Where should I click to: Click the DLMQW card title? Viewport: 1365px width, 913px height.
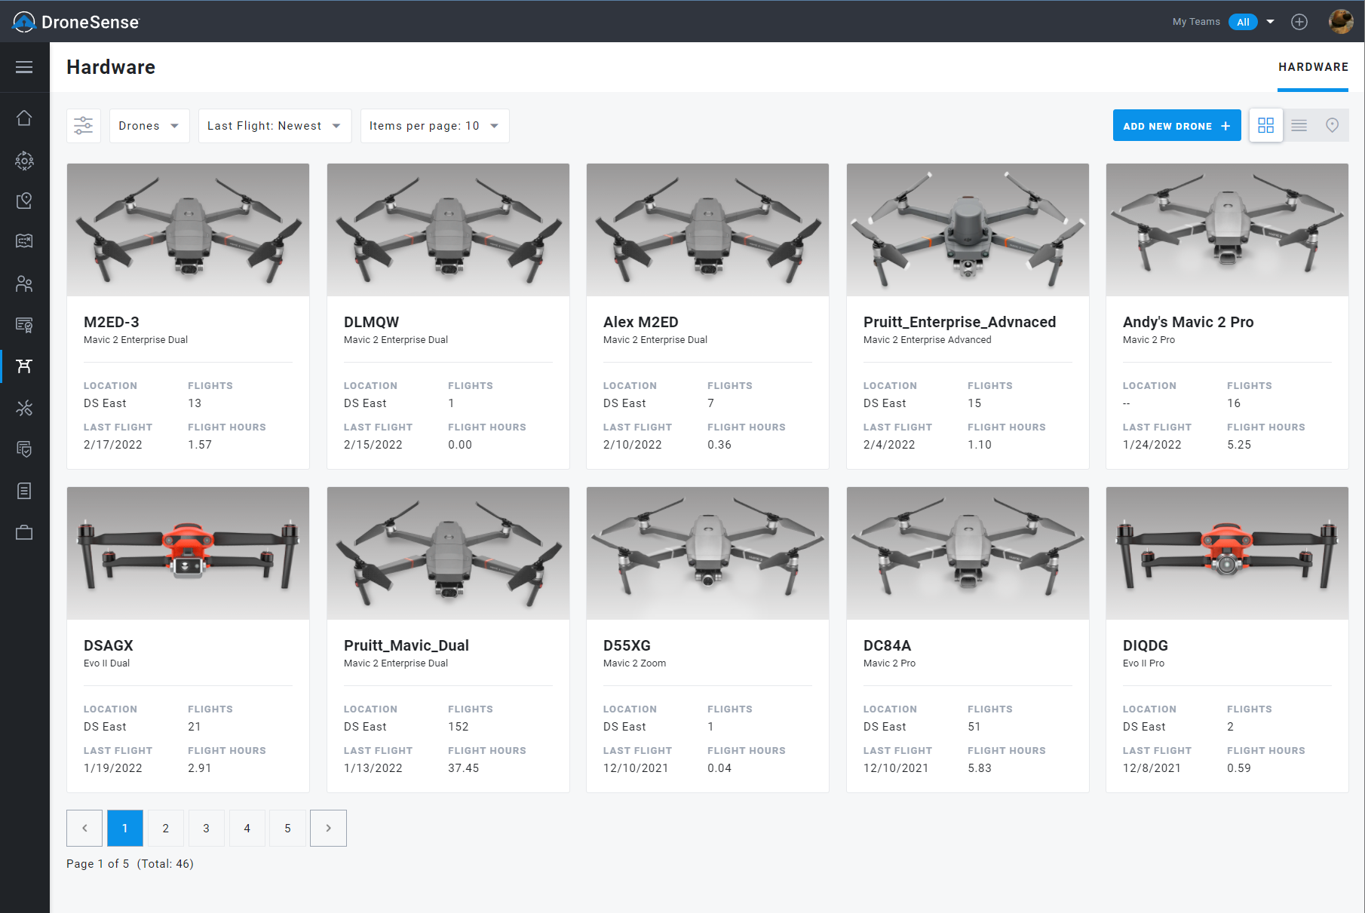click(371, 322)
